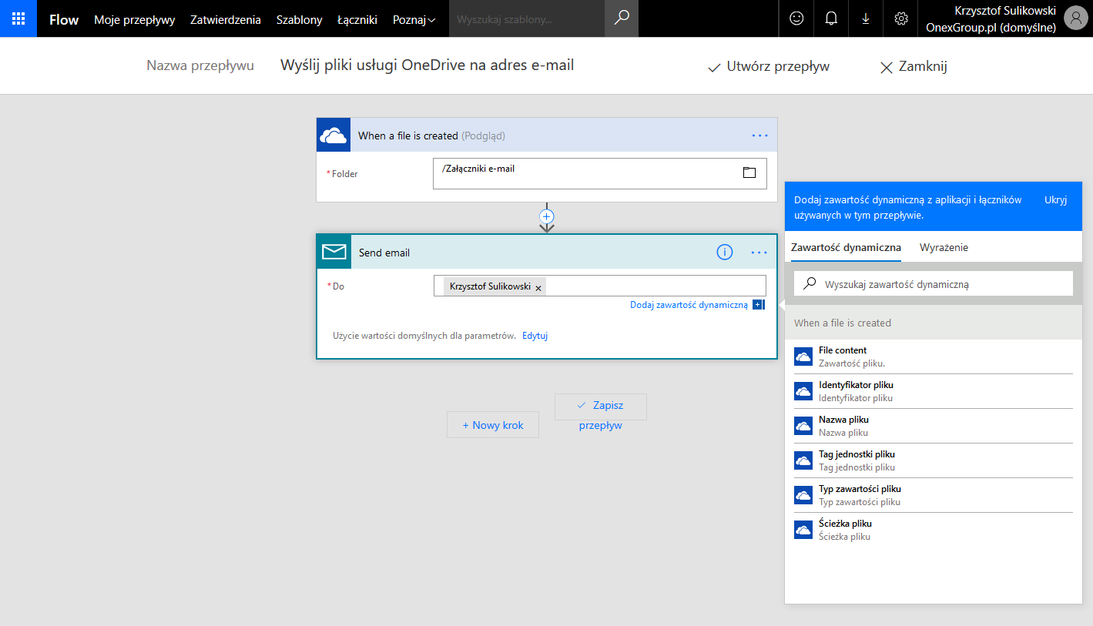Focus Wyszukaj zawartość dynamiczną search field

[x=934, y=283]
